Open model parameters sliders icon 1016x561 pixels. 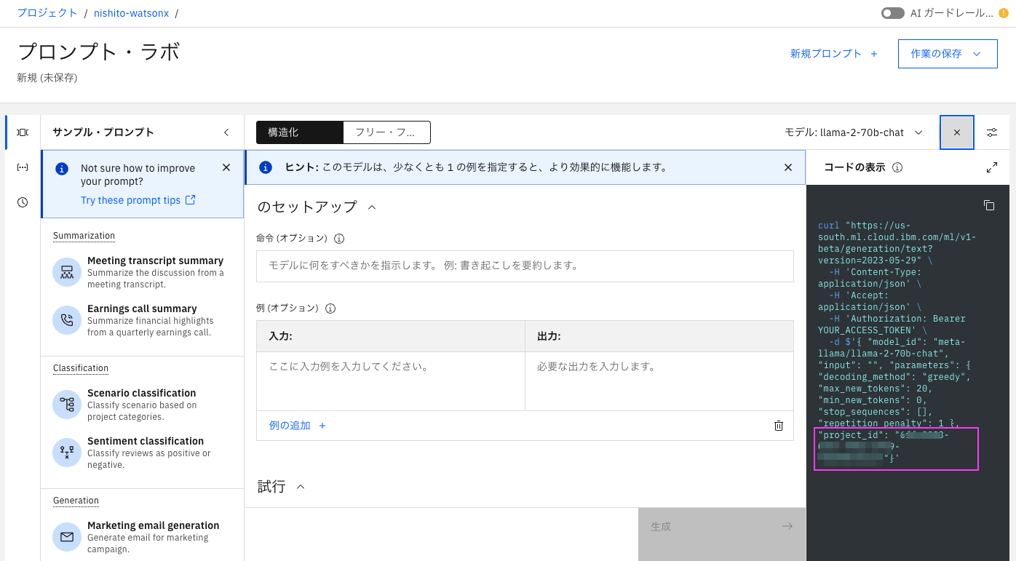pyautogui.click(x=992, y=132)
